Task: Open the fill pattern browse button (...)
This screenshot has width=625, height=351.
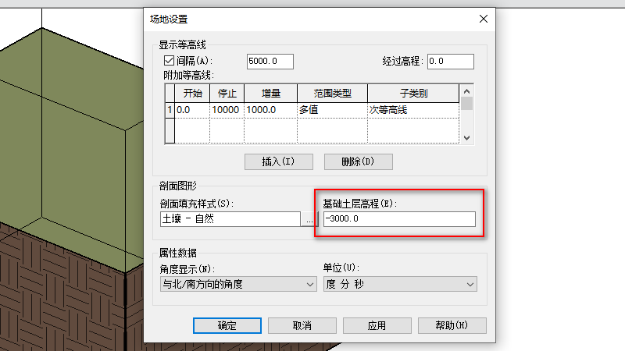Action: coord(309,219)
